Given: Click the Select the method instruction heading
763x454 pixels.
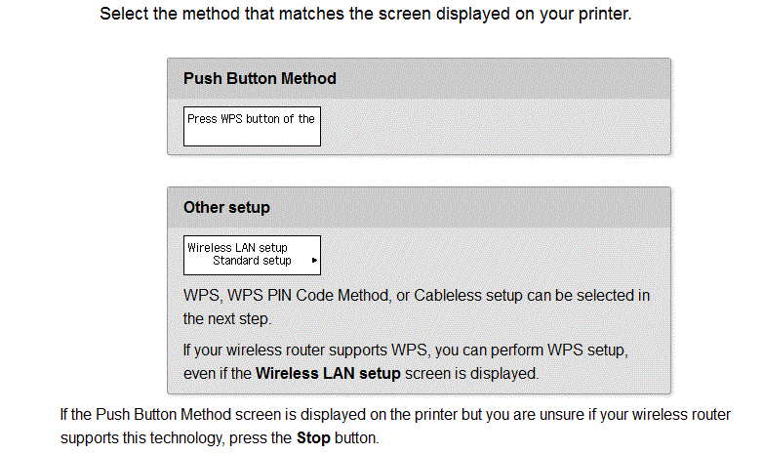Looking at the screenshot, I should coord(366,14).
